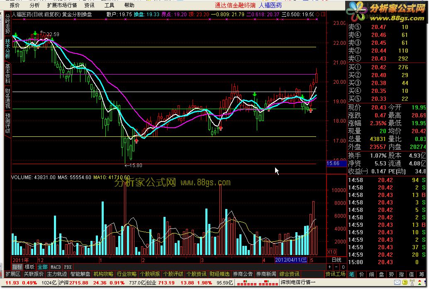The image size is (429, 289).
Task: Select the 指 tab in quote panel
Action: coord(401,274)
